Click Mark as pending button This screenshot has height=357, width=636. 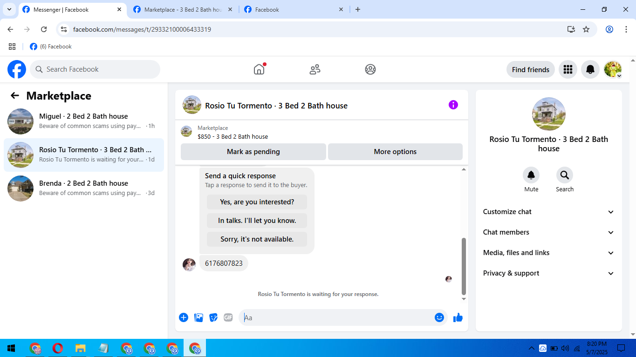point(253,152)
